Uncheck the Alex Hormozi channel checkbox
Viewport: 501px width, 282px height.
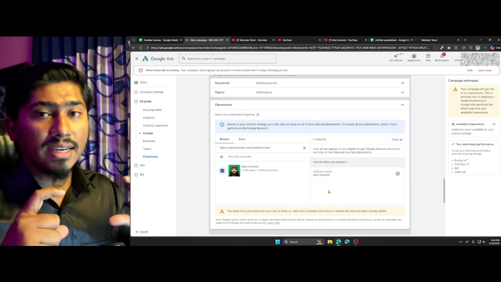coord(222,171)
